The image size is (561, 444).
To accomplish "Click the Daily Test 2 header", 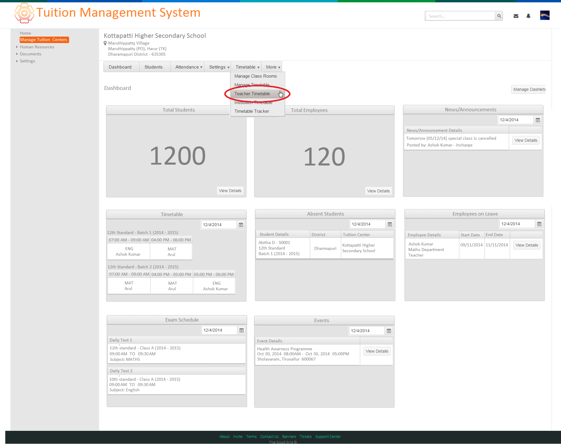I will [x=176, y=371].
